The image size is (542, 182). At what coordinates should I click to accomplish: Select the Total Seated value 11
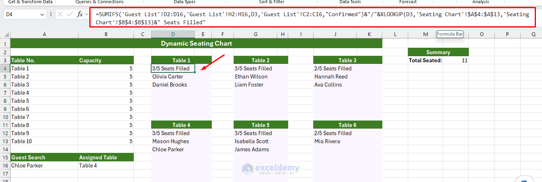point(456,61)
